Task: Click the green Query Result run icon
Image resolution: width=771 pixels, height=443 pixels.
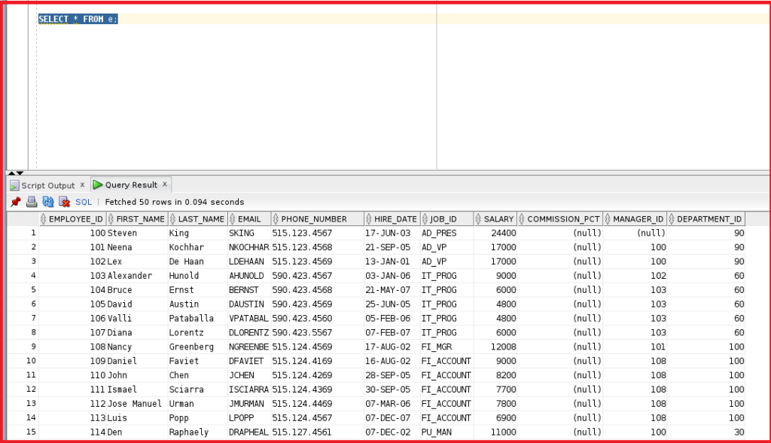Action: [x=99, y=185]
